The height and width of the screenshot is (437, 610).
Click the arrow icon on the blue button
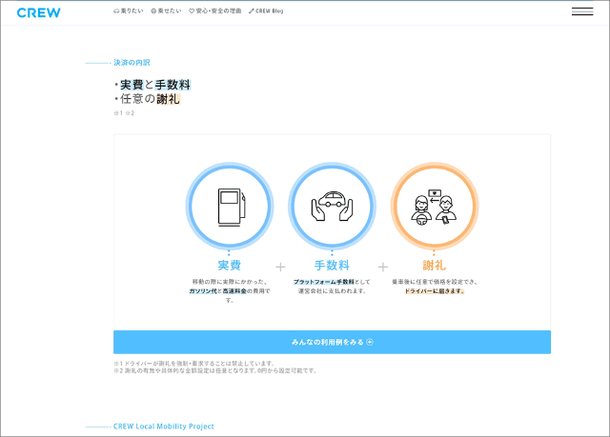[x=370, y=342]
